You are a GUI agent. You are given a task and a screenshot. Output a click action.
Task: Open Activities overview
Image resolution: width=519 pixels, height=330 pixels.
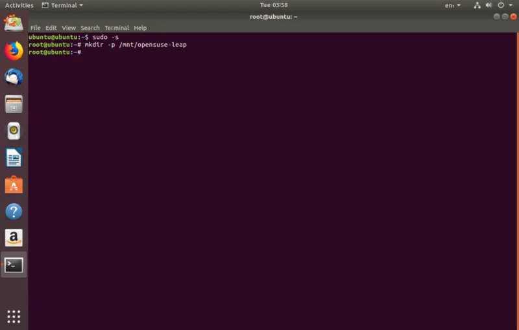(x=19, y=5)
